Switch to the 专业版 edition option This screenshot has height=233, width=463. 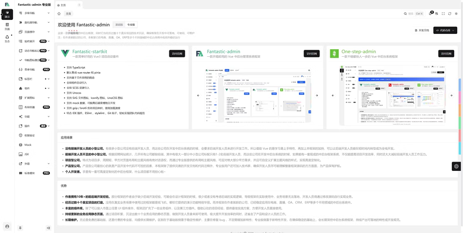[131, 25]
